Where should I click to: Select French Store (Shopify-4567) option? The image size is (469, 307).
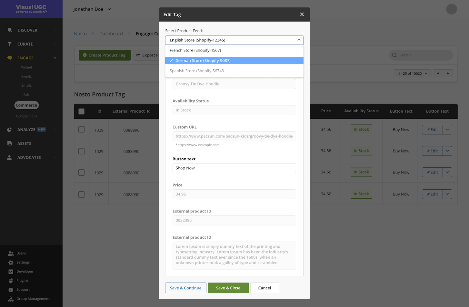pos(234,50)
